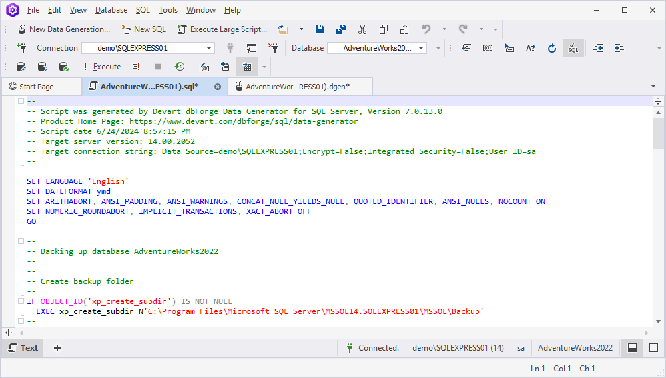Open the Execution History clock icon
666x378 pixels.
pos(180,67)
